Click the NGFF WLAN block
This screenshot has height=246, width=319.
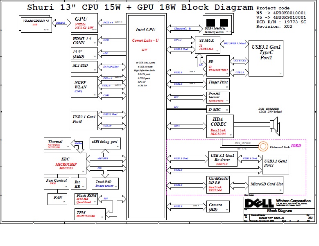(x=84, y=86)
